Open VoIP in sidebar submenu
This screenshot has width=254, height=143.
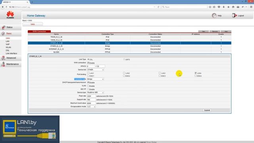point(8,44)
